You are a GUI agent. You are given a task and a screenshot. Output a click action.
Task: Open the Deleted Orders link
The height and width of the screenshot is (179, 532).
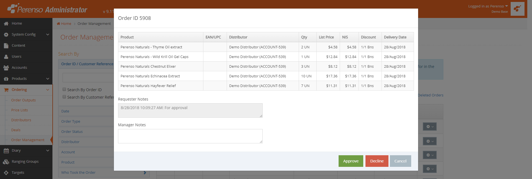pyautogui.click(x=431, y=95)
